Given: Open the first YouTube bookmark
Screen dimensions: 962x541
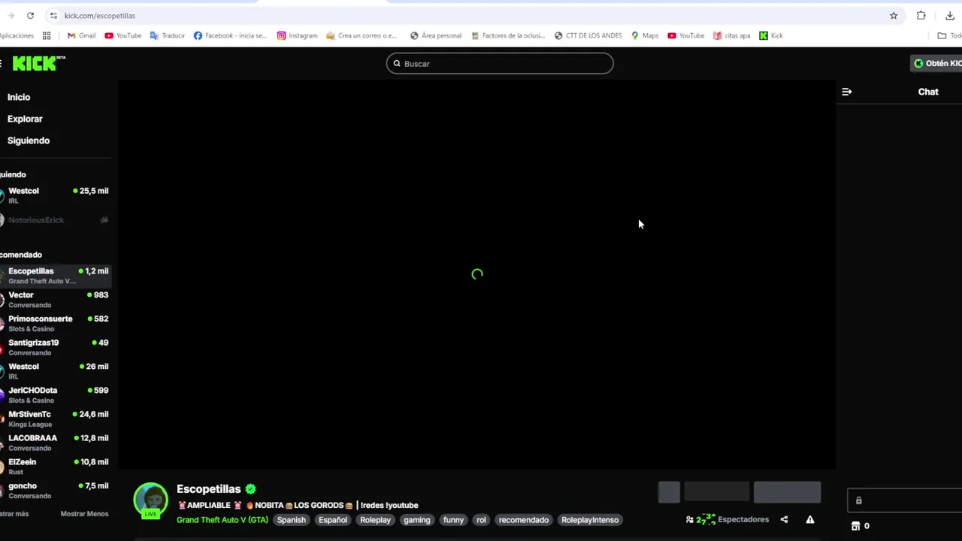Looking at the screenshot, I should (123, 35).
